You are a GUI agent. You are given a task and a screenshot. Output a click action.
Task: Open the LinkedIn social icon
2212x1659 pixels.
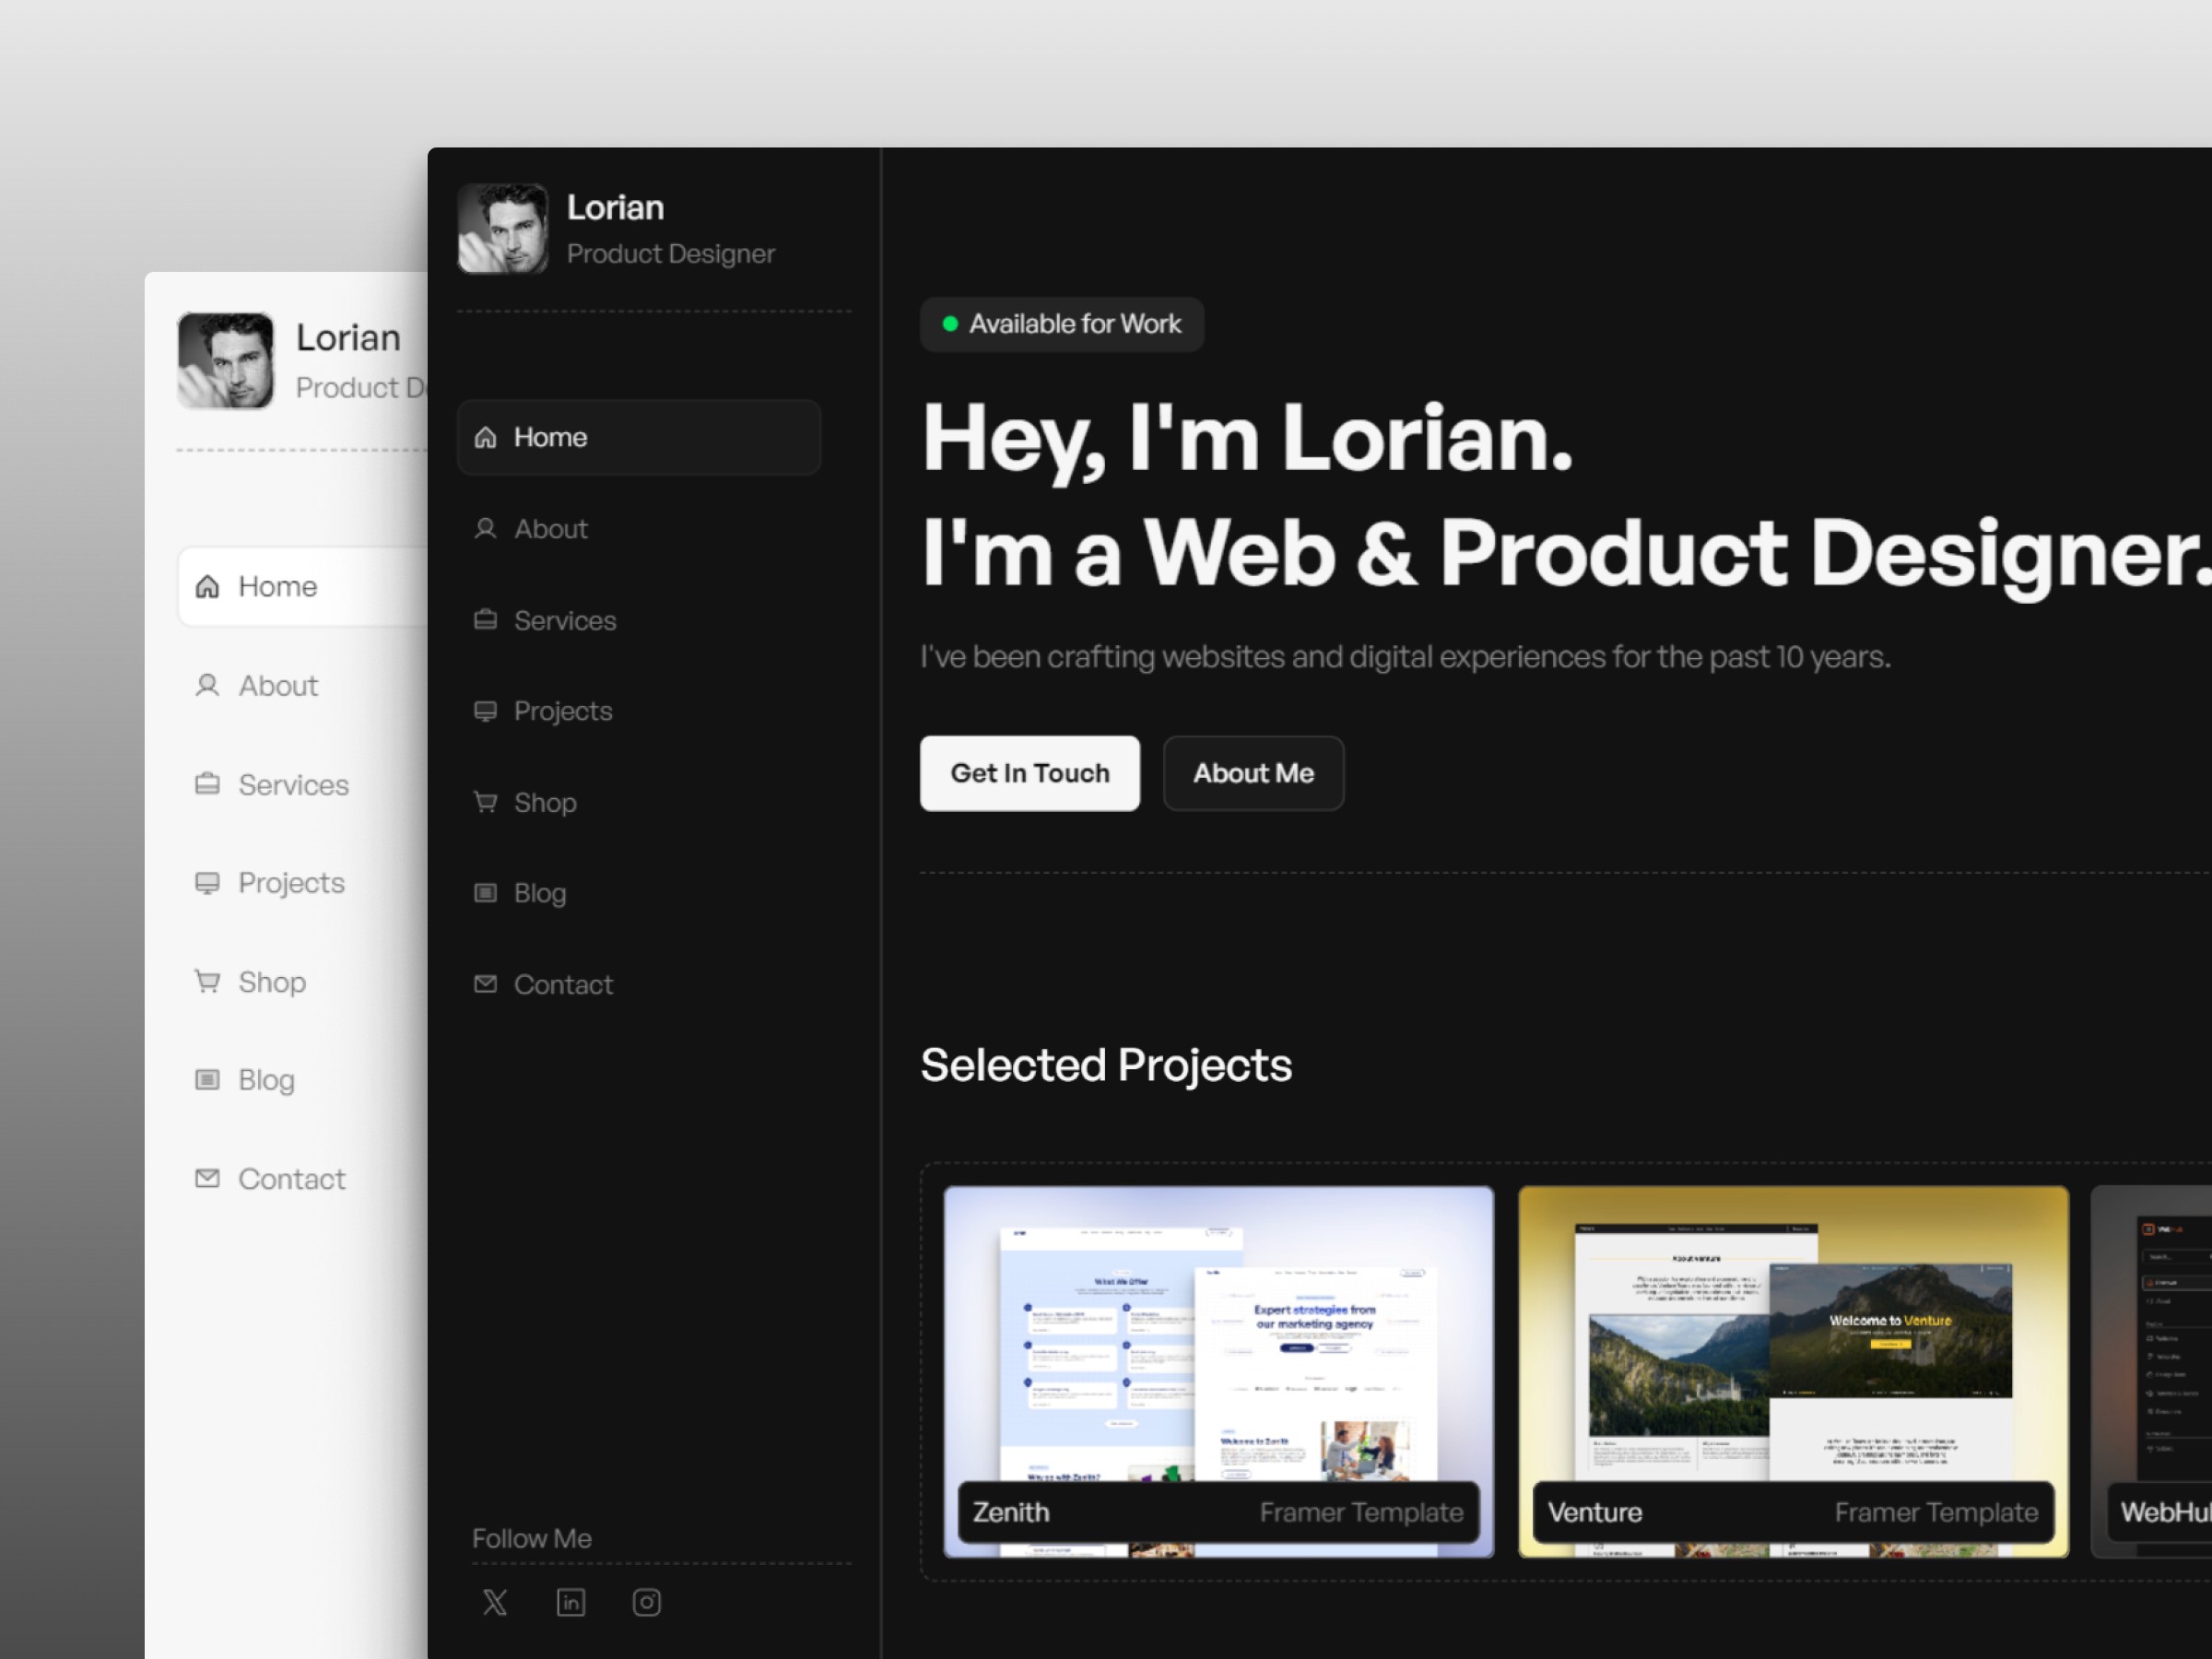(x=571, y=1602)
